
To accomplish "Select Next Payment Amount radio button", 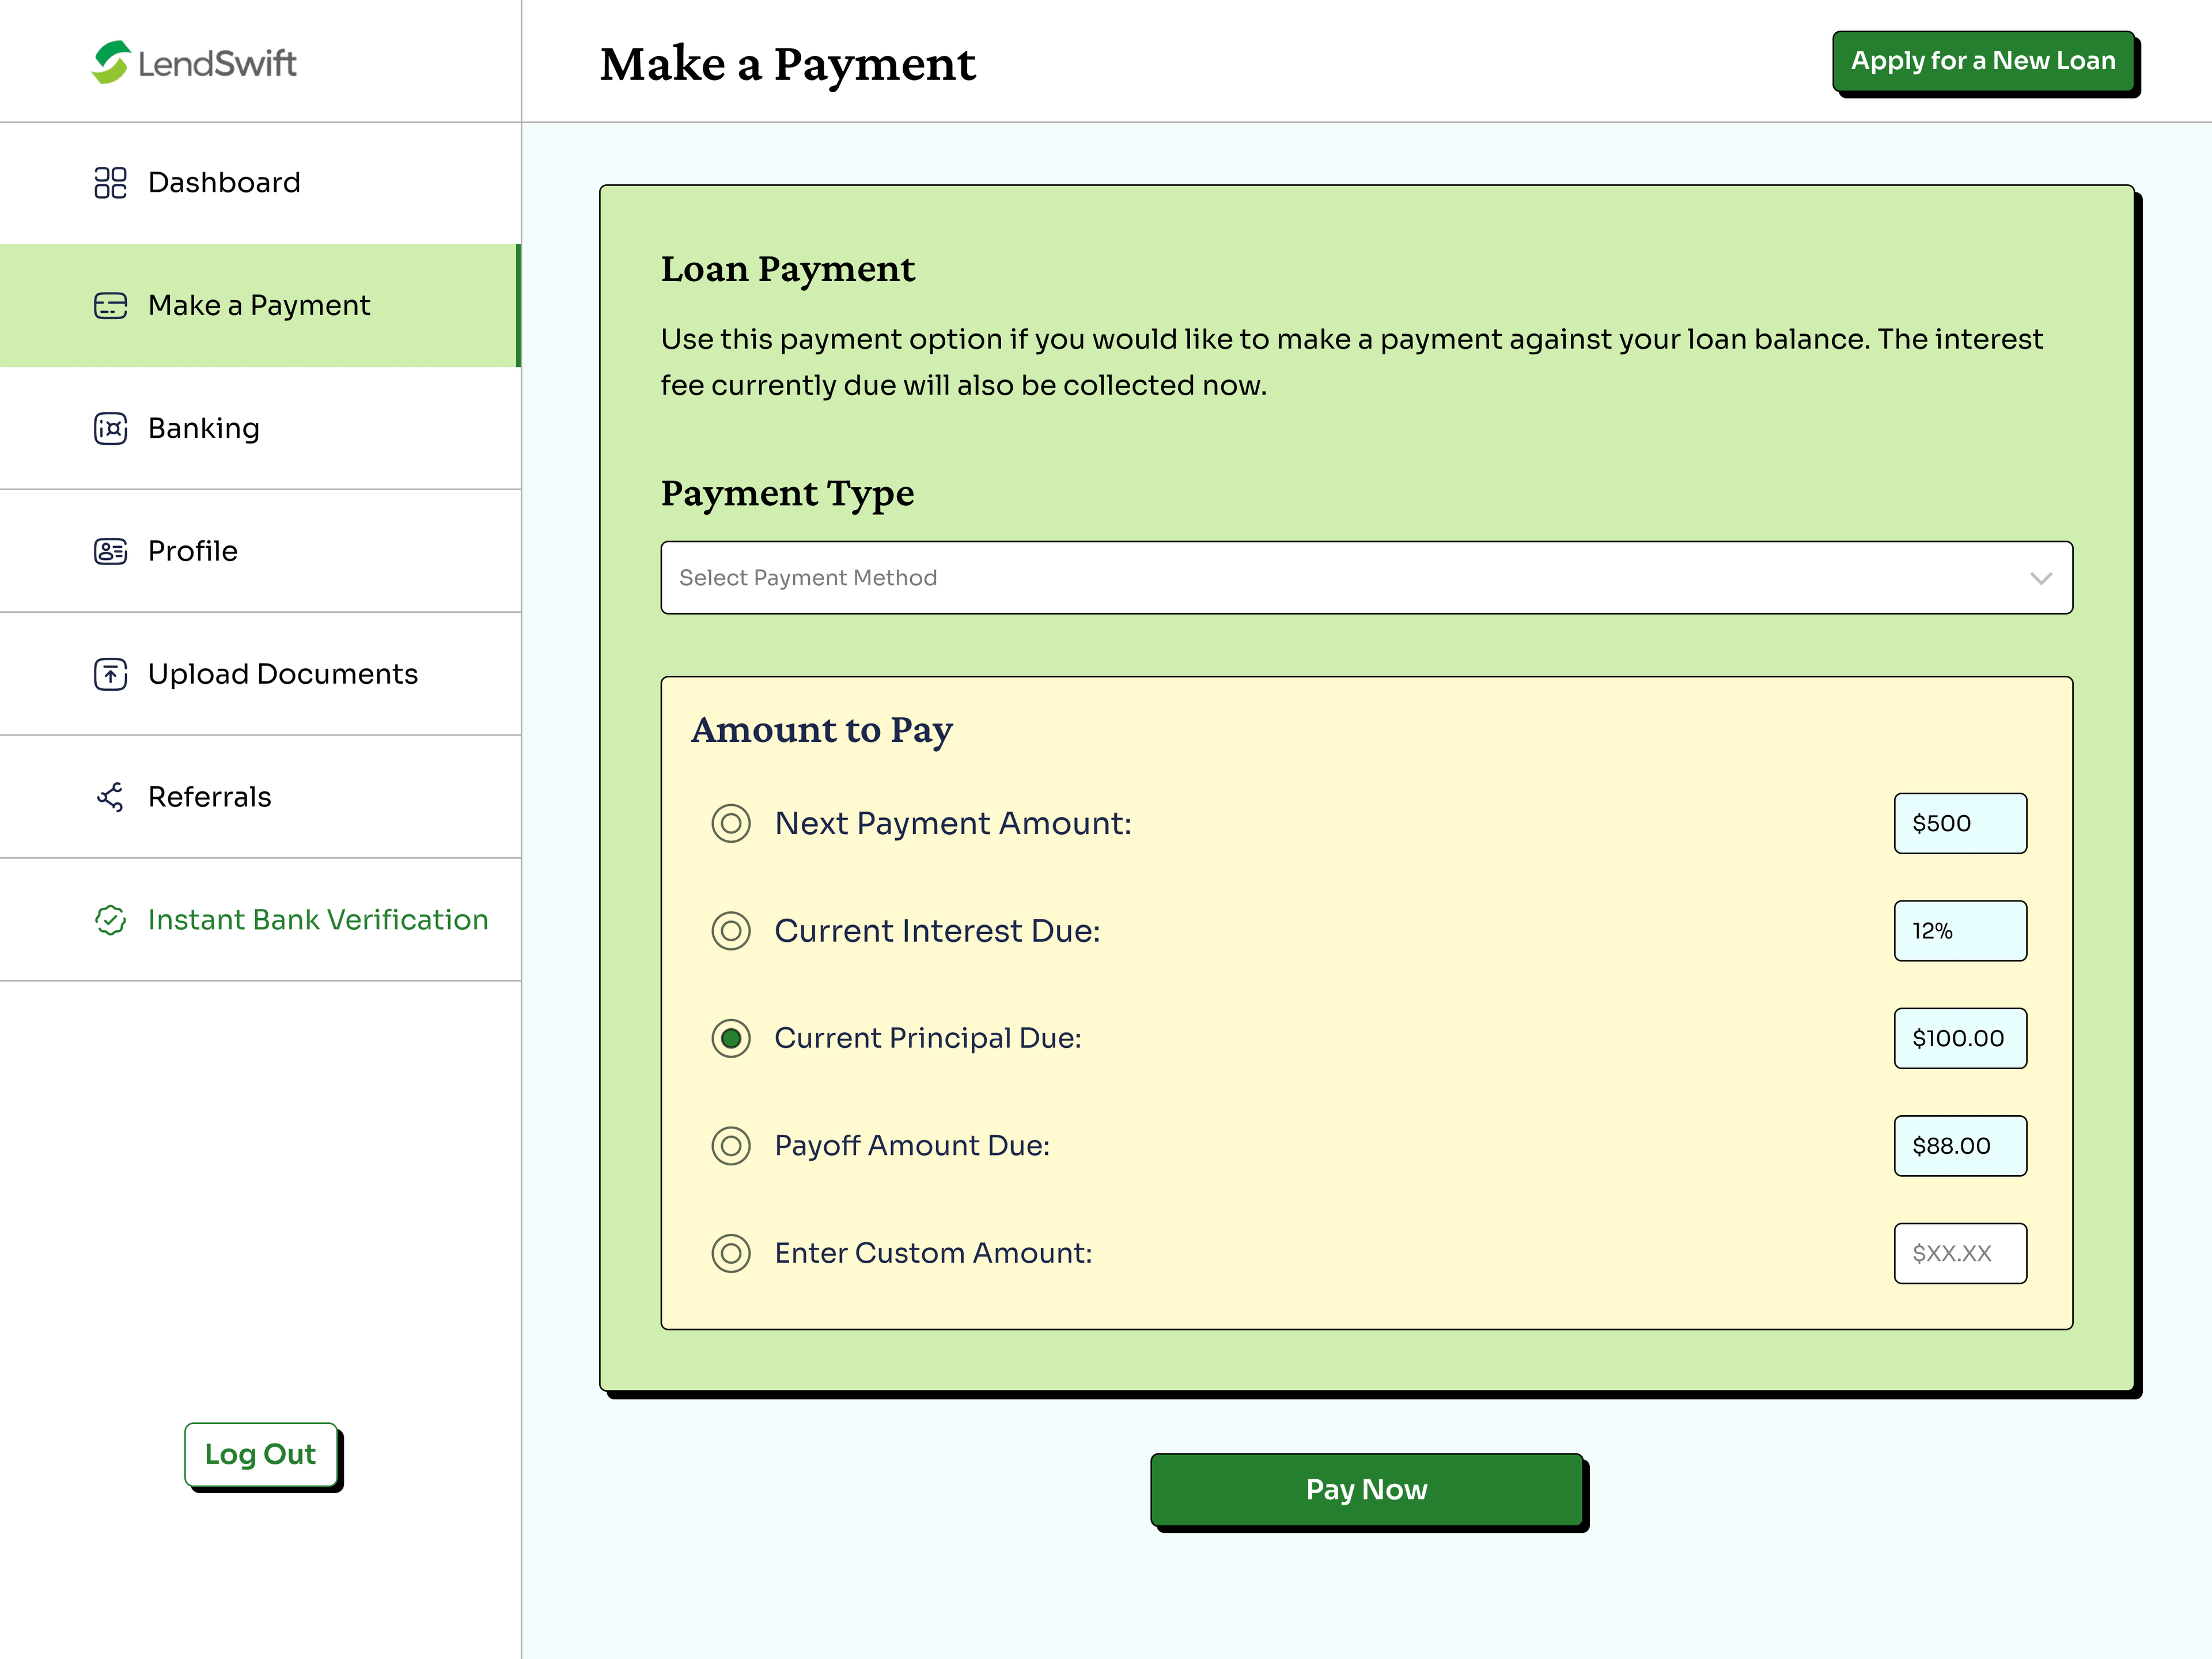I will tap(731, 823).
